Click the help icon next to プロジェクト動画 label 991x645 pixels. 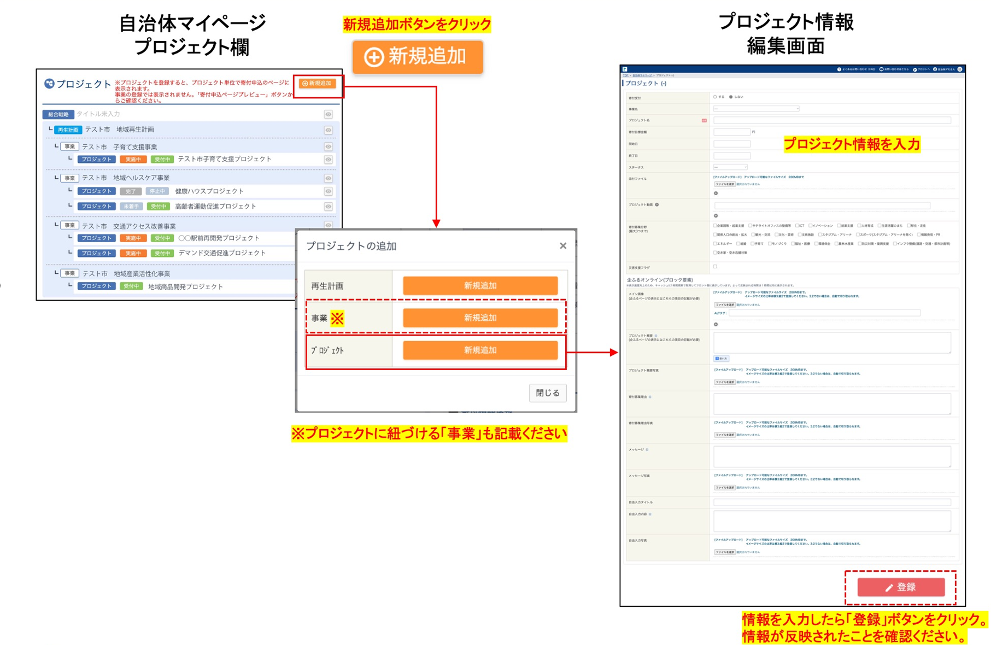(x=656, y=205)
